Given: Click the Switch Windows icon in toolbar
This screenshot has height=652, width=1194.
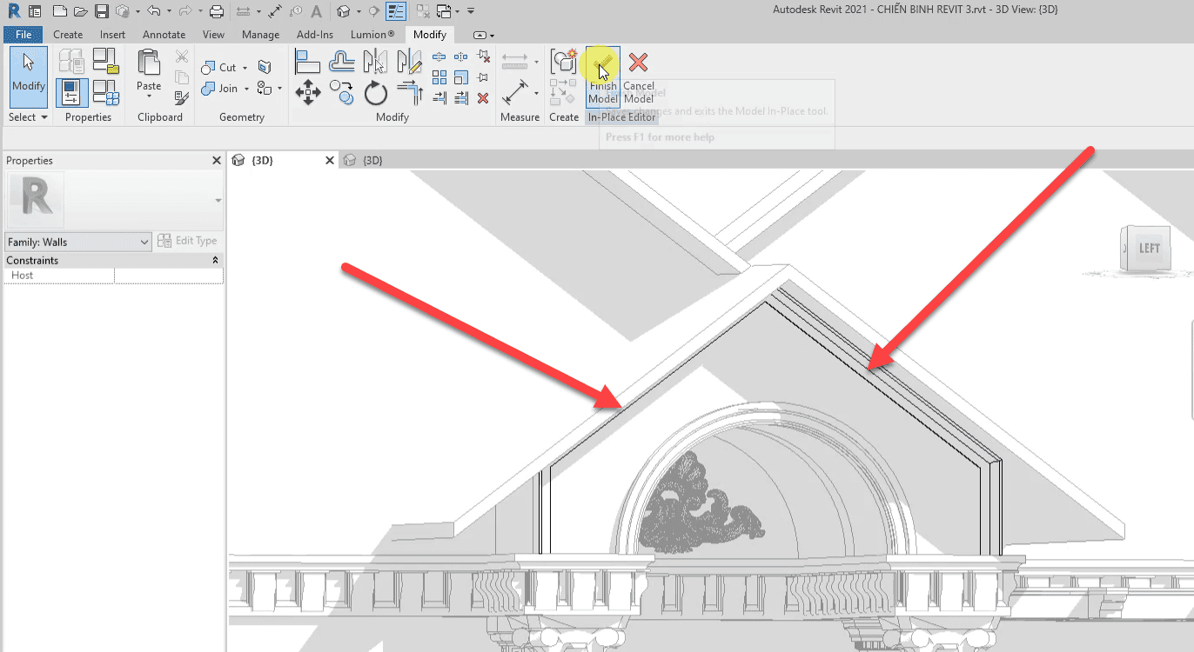Looking at the screenshot, I should pos(446,11).
